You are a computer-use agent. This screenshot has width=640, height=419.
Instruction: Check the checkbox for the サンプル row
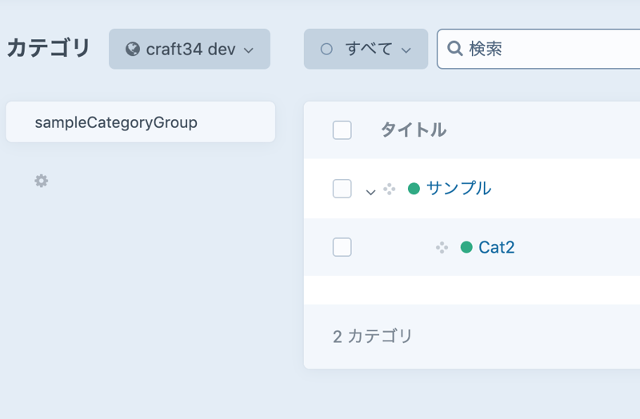coord(342,189)
